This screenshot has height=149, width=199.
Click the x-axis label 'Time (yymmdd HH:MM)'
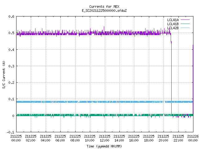click(104, 146)
